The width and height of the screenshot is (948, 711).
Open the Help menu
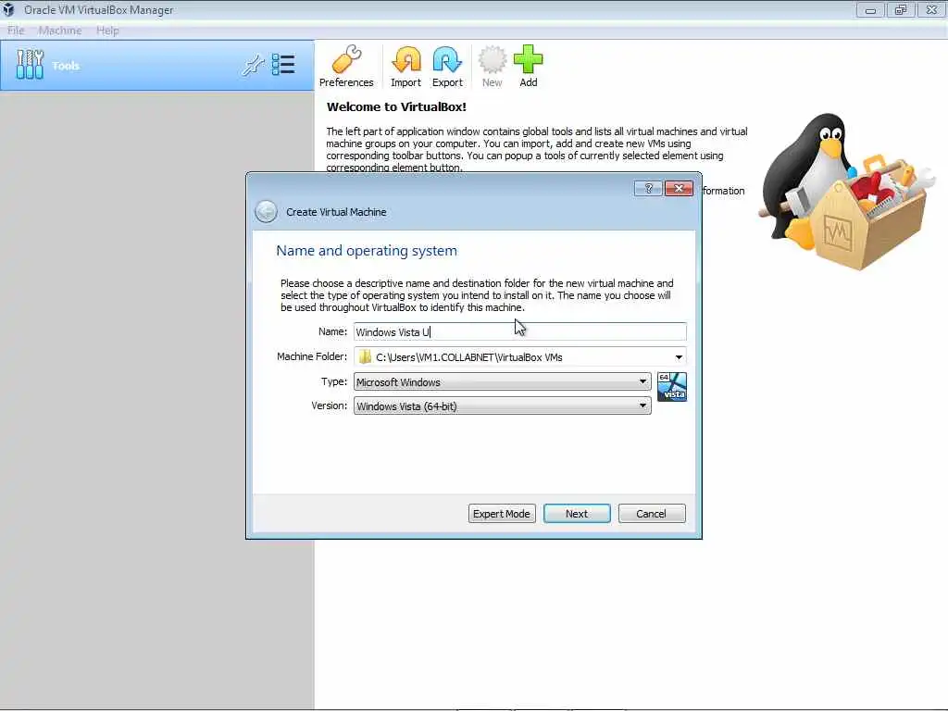(107, 31)
